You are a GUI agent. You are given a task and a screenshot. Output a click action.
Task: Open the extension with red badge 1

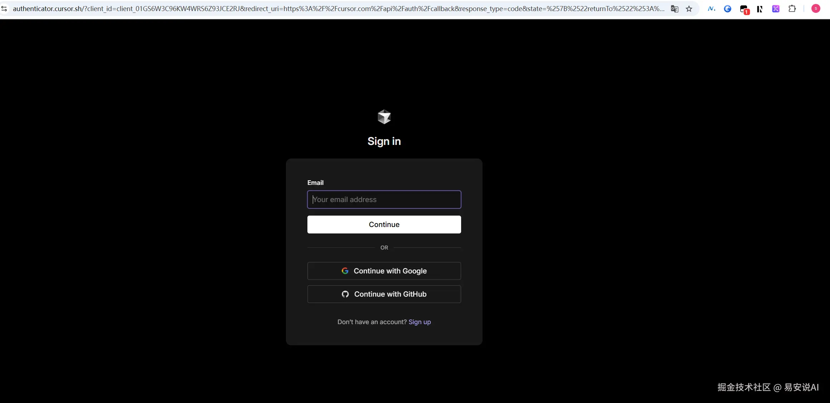pos(744,9)
